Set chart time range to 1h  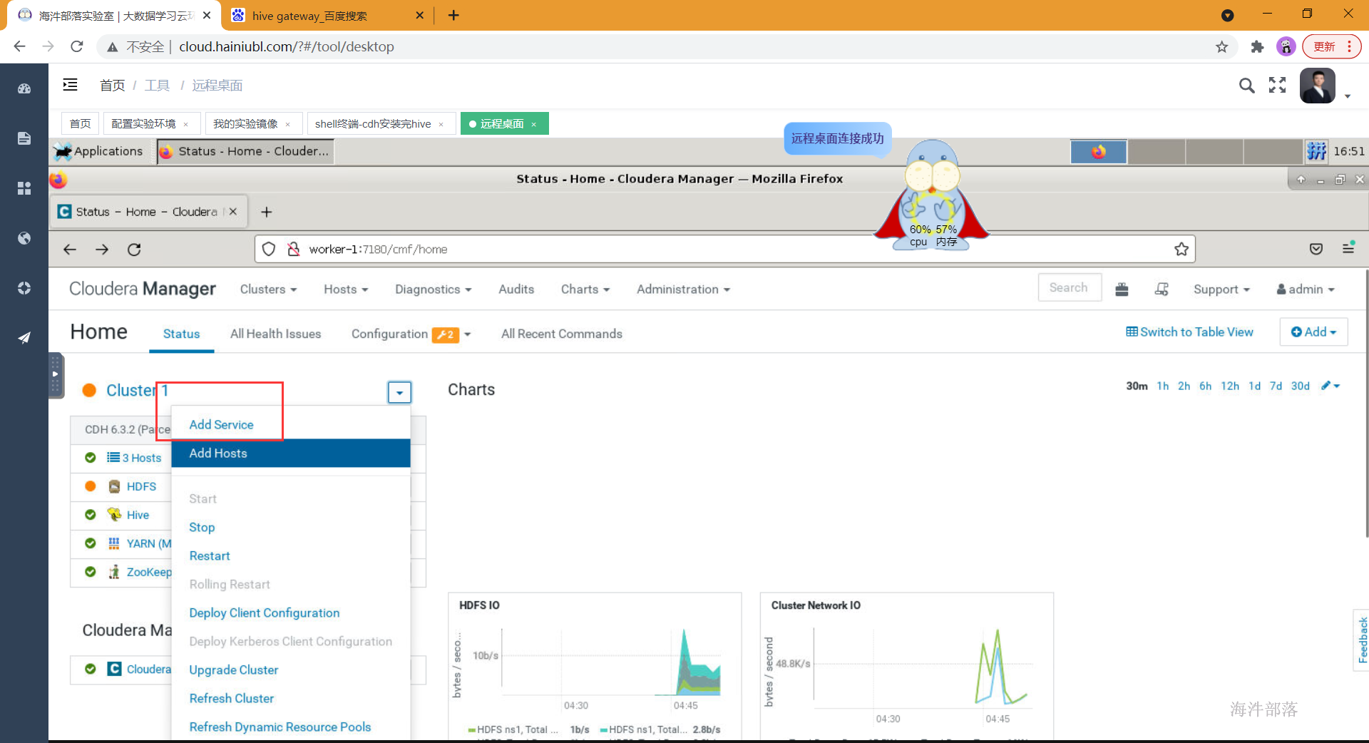coord(1162,386)
